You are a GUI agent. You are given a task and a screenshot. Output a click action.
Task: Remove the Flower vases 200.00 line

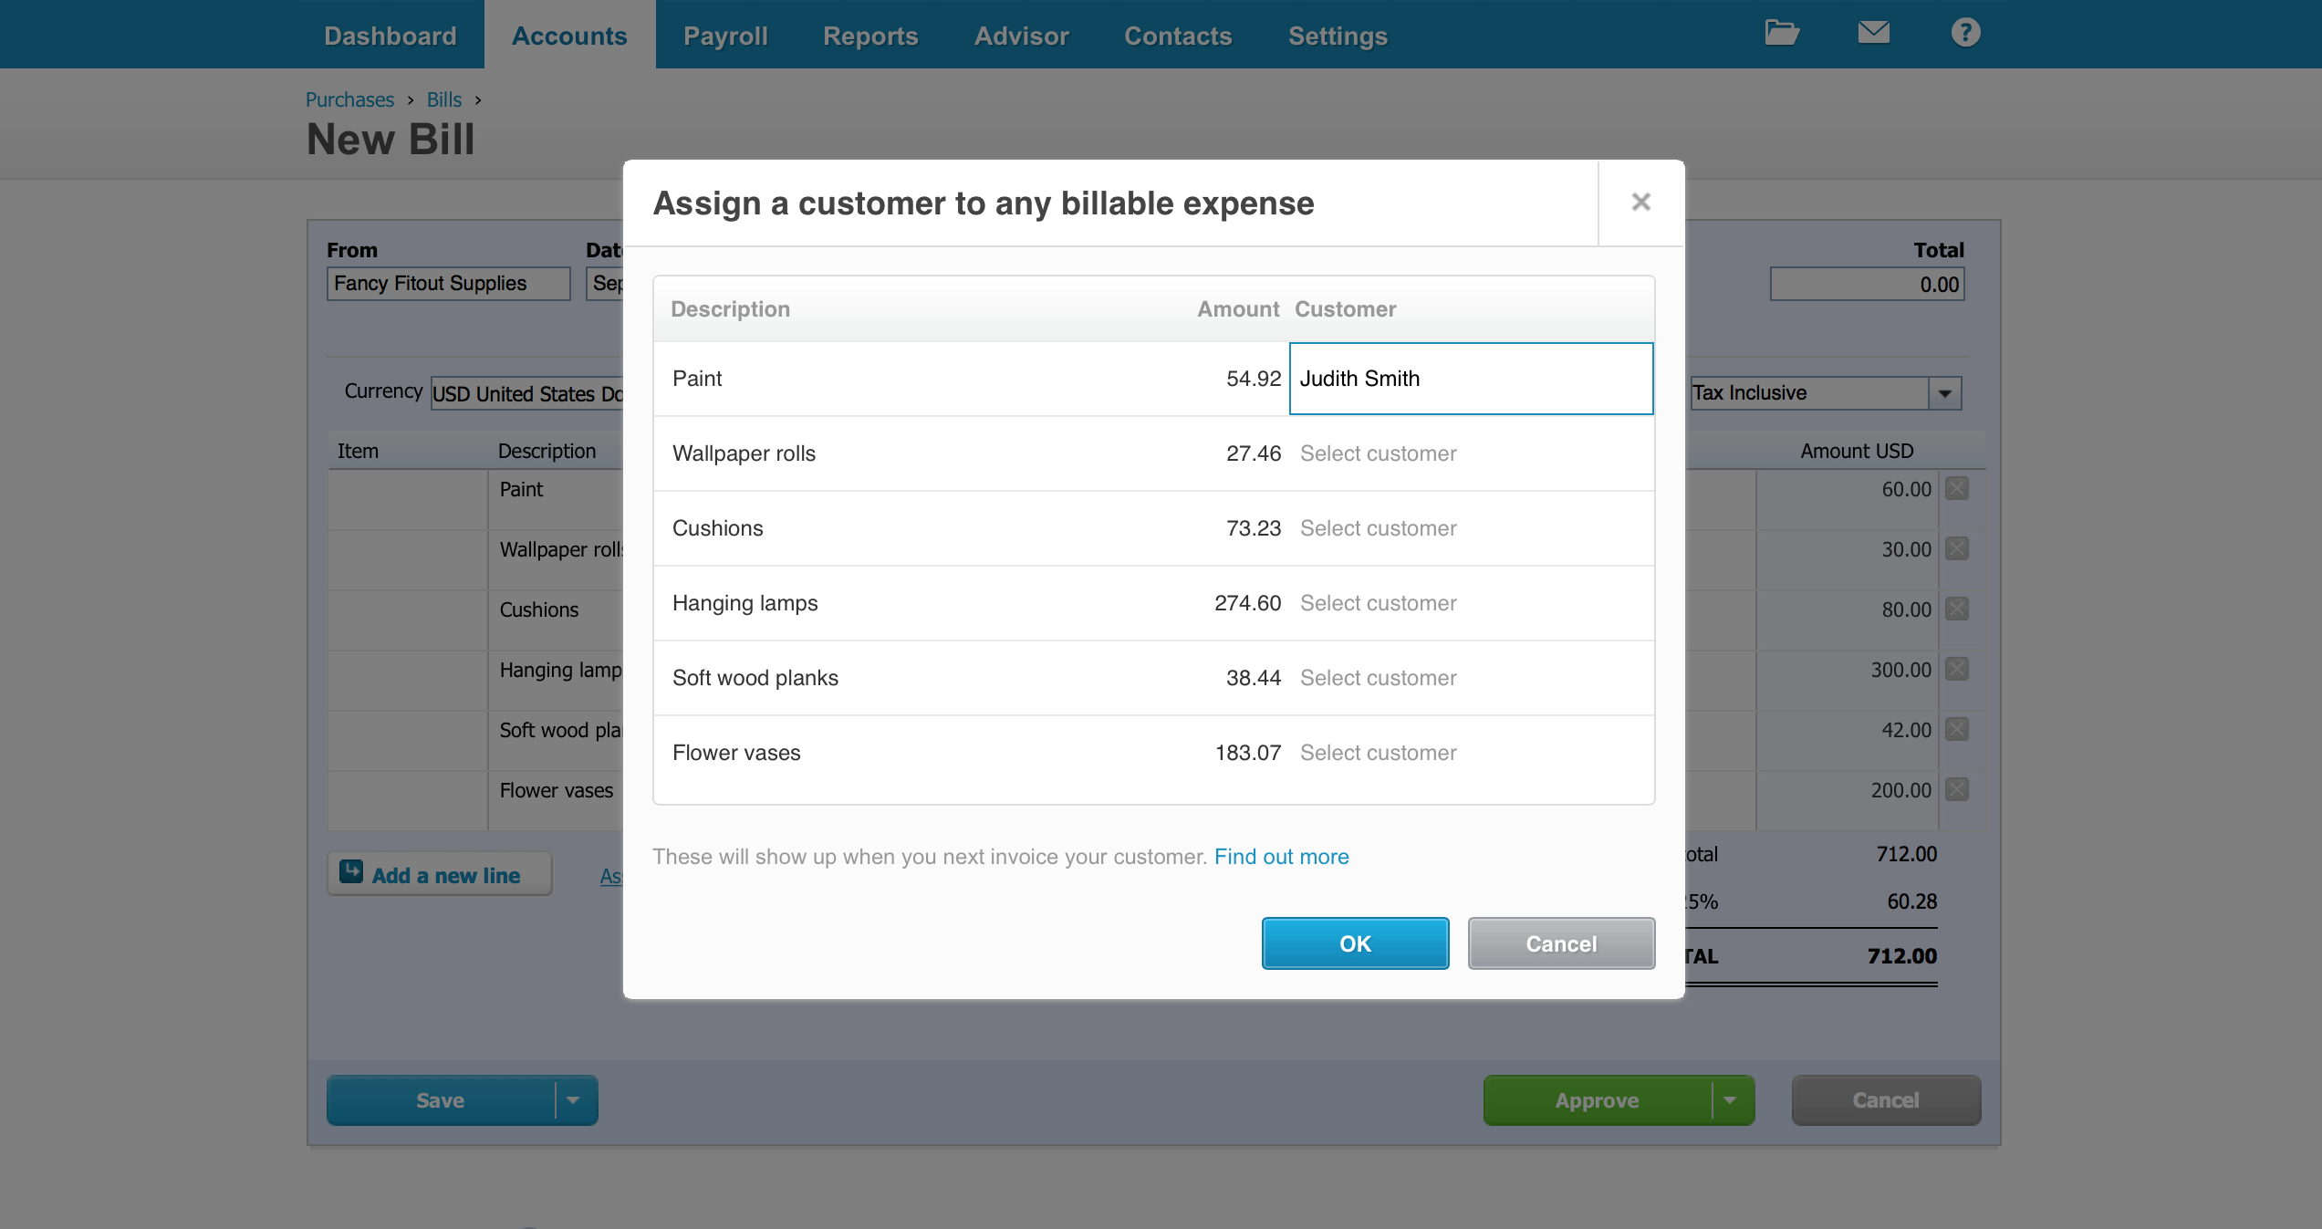pyautogui.click(x=1956, y=790)
